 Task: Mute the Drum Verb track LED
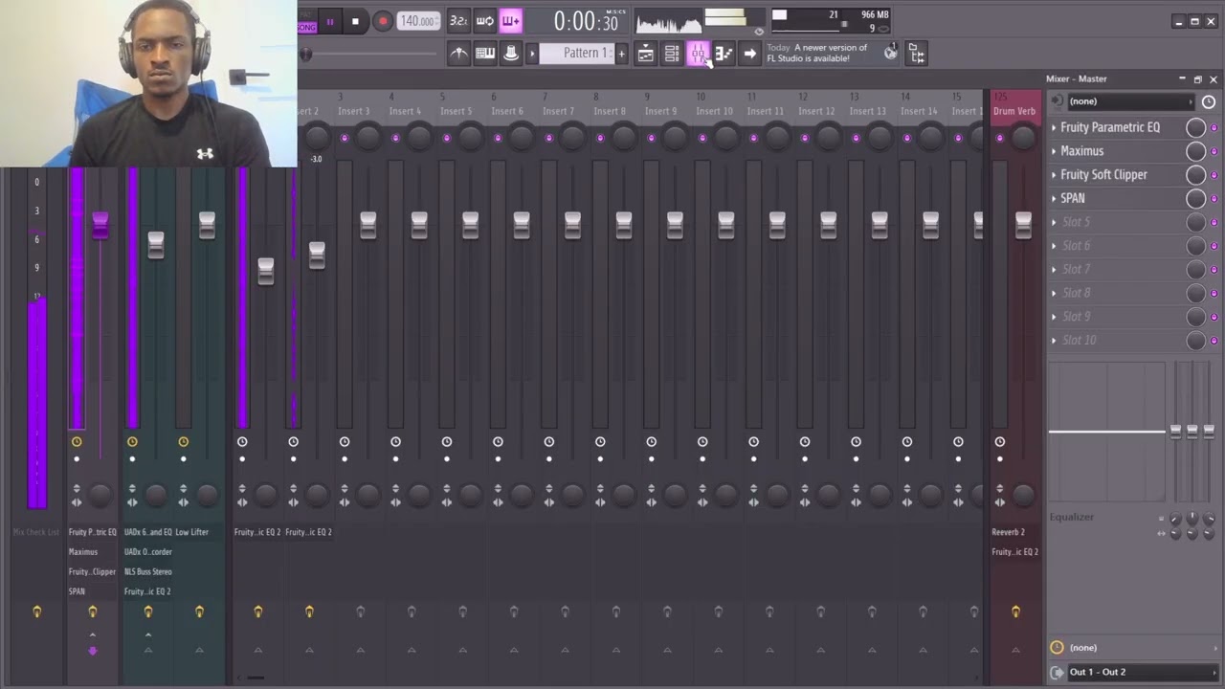(1000, 139)
